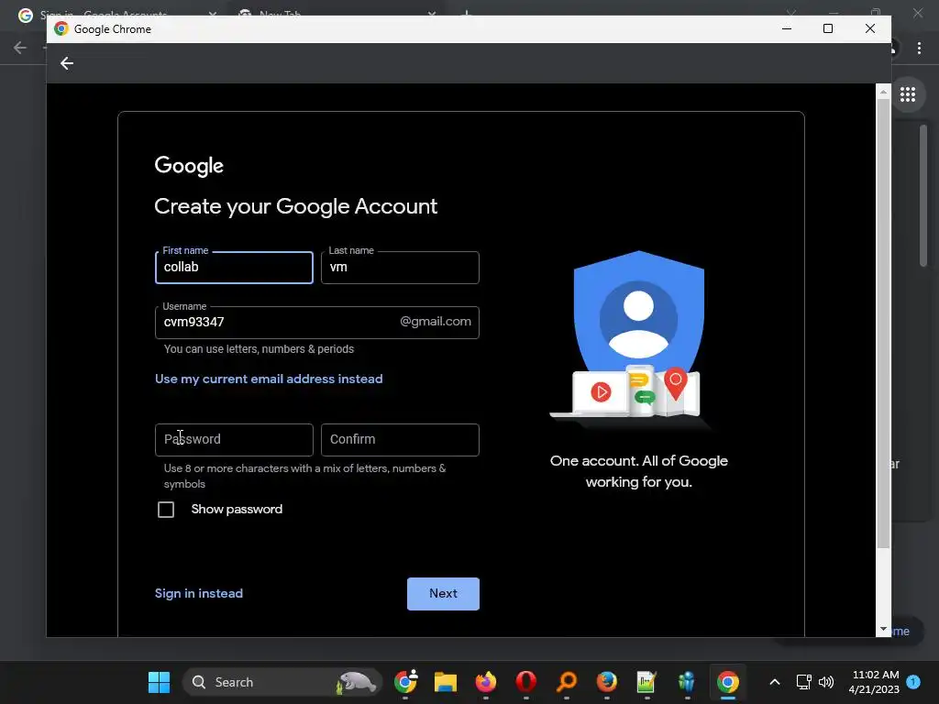Image resolution: width=939 pixels, height=704 pixels.
Task: Click the background Chrome window's back arrow
Action: (20, 48)
